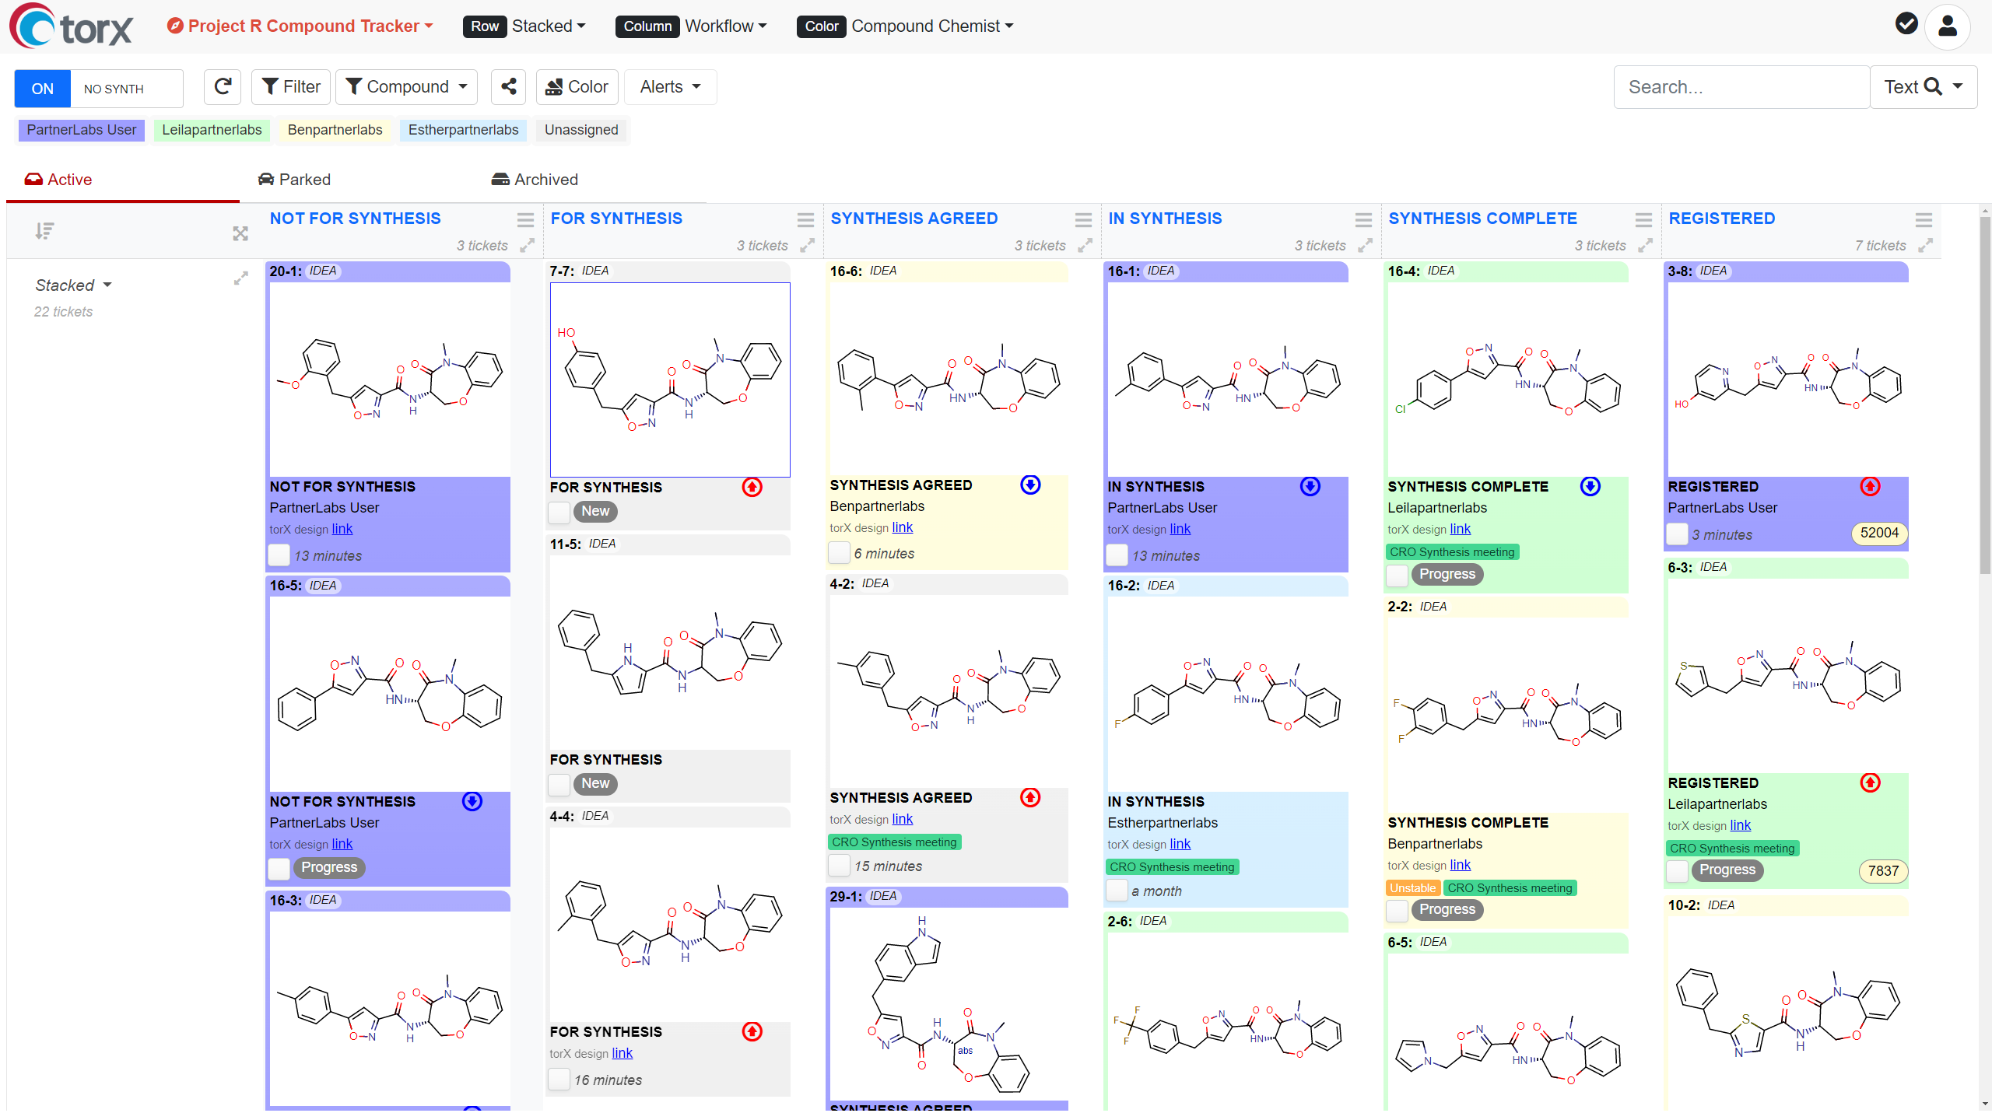Open the Compound Chemist color dropdown

pyautogui.click(x=932, y=26)
